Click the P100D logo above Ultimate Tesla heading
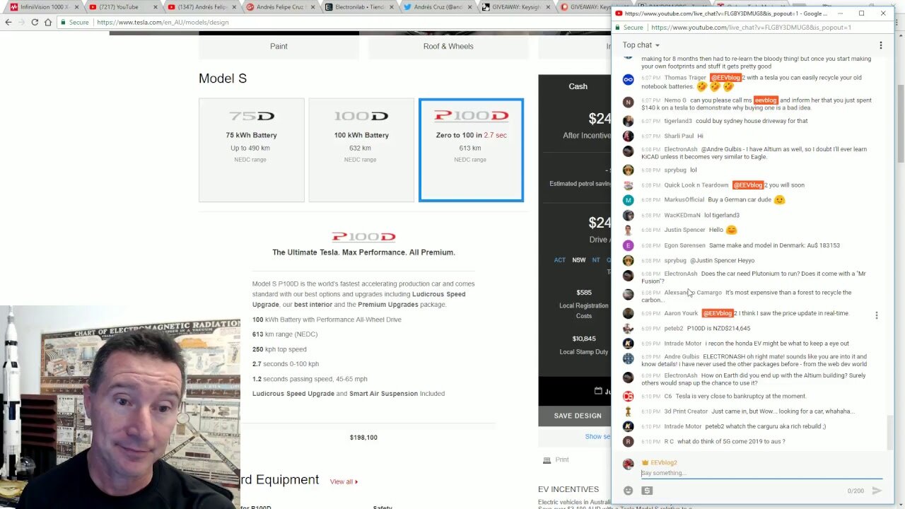The width and height of the screenshot is (905, 509). pyautogui.click(x=363, y=237)
